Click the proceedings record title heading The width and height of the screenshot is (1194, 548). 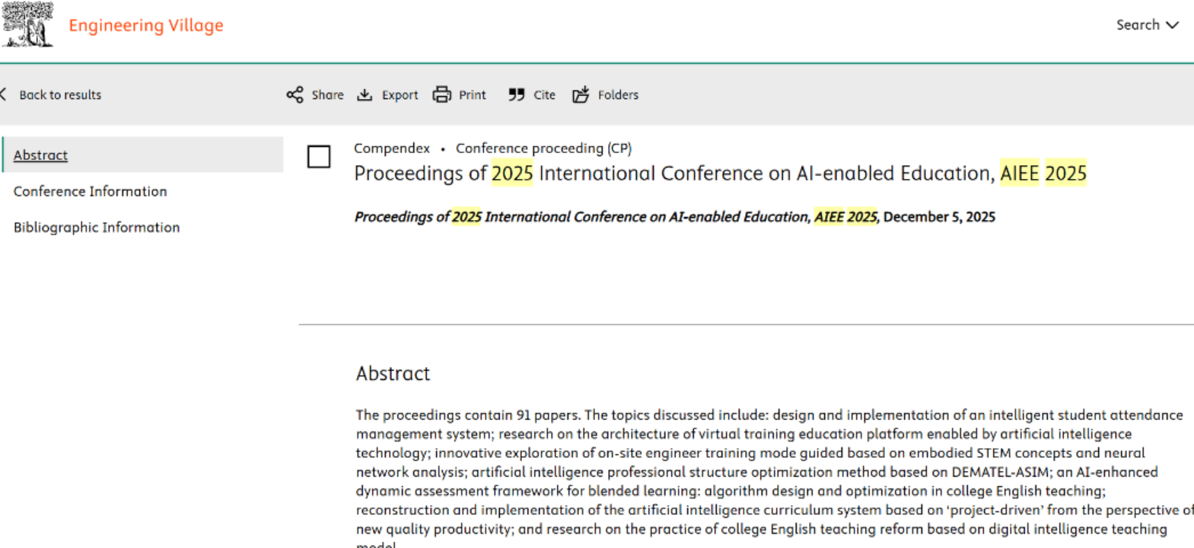720,174
